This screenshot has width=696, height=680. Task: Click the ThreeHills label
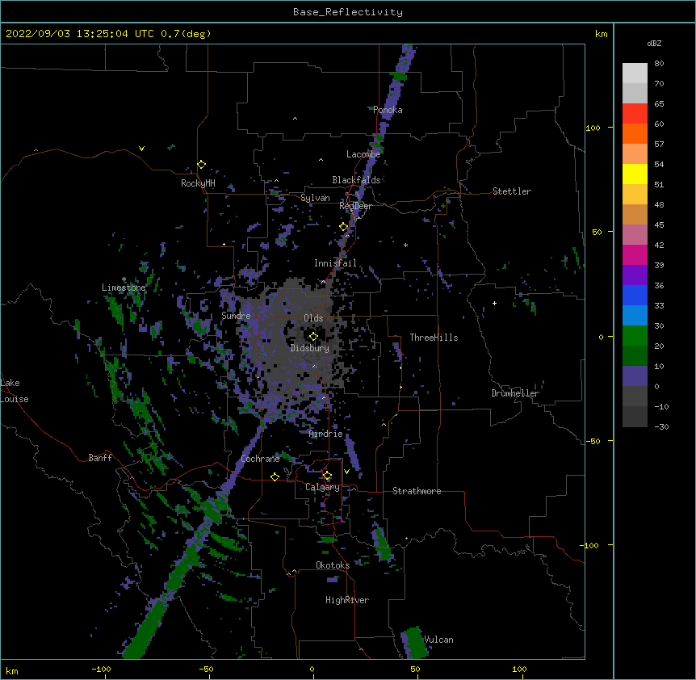tap(434, 338)
